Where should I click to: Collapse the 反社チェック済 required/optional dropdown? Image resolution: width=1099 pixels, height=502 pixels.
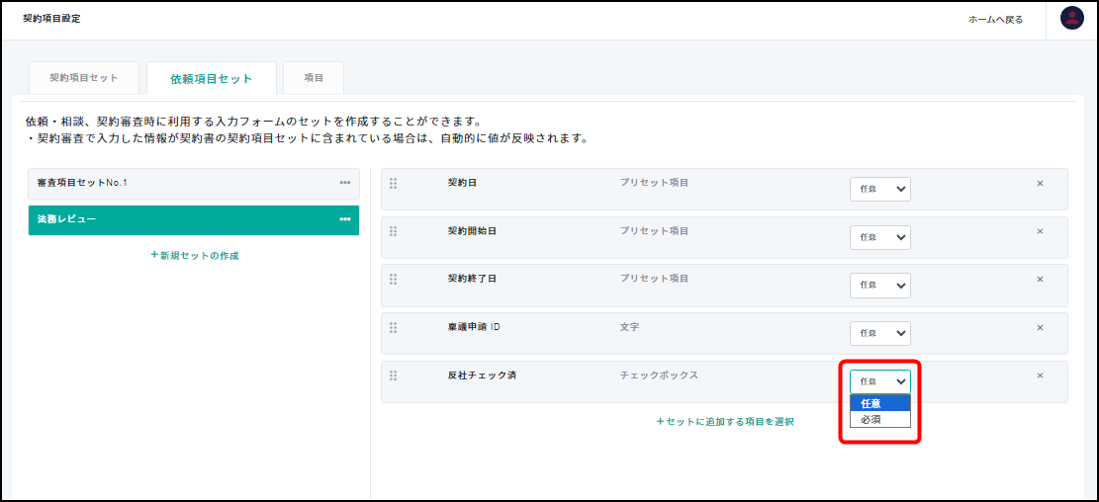click(x=880, y=381)
